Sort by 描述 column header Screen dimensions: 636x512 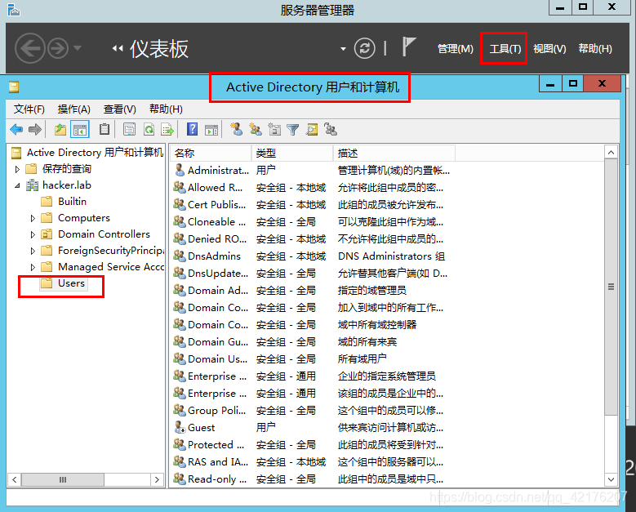394,153
